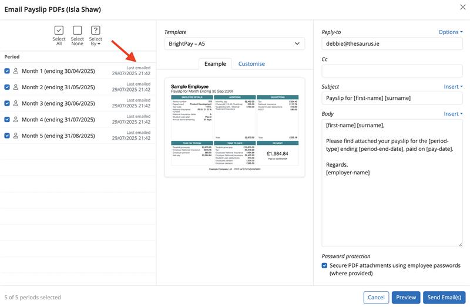Expand the Reply-to Options dropdown
The image size is (470, 307).
pos(451,32)
